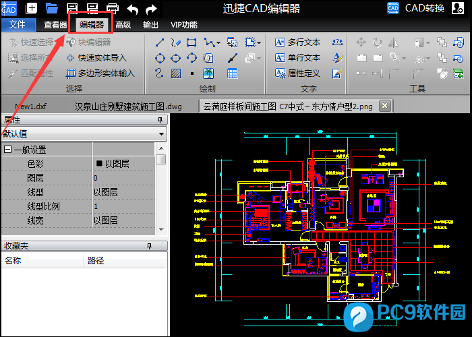Viewport: 472px width, 337px height.
Task: Collapse the 一般设置 section
Action: [x=8, y=150]
